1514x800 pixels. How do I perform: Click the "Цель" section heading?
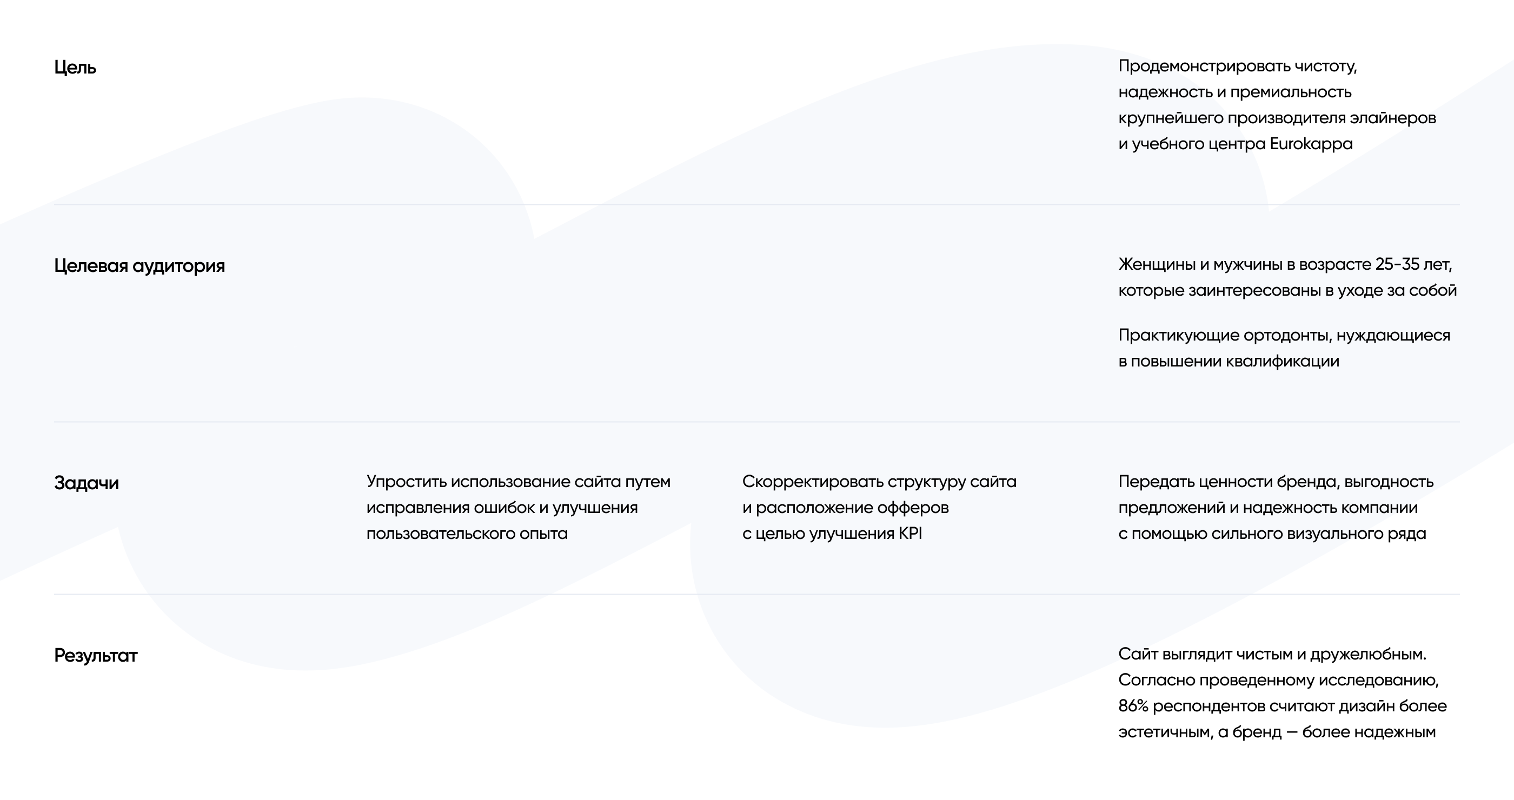pos(75,68)
